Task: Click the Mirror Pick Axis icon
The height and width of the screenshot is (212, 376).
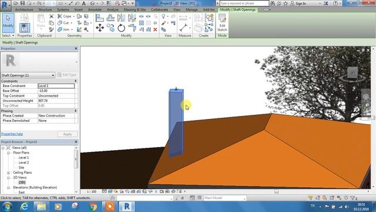Action: click(x=121, y=18)
